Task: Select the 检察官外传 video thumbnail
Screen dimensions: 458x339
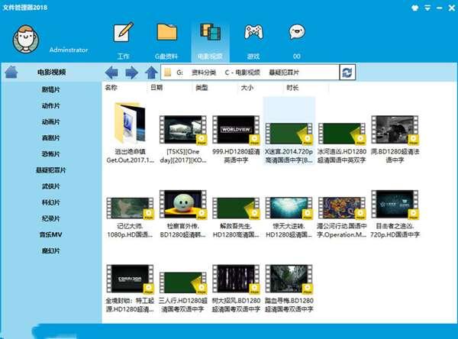Action: pyautogui.click(x=182, y=206)
